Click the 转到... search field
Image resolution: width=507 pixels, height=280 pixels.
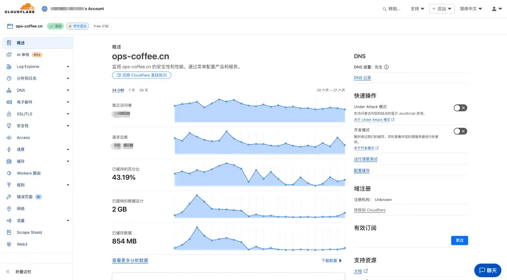[392, 9]
